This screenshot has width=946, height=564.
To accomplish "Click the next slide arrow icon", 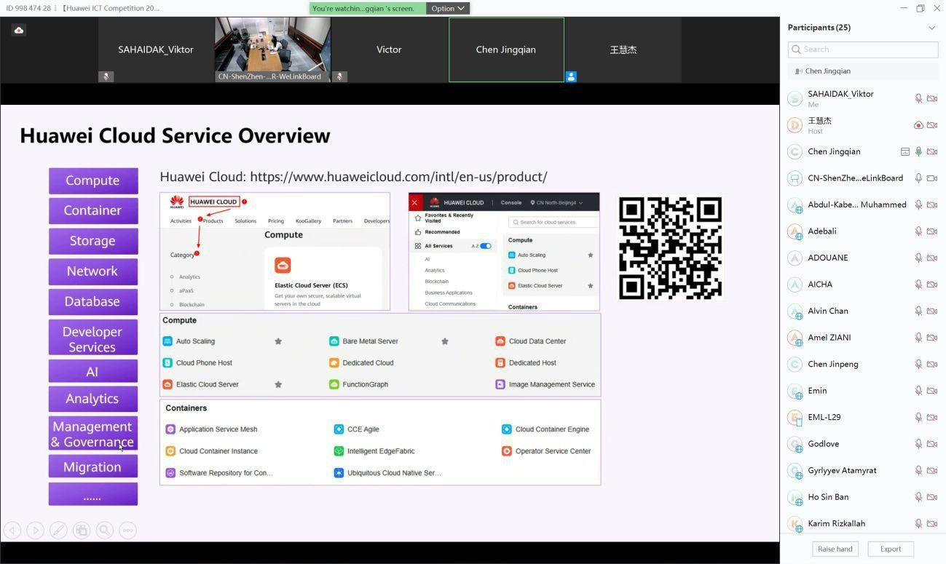I will pos(35,531).
